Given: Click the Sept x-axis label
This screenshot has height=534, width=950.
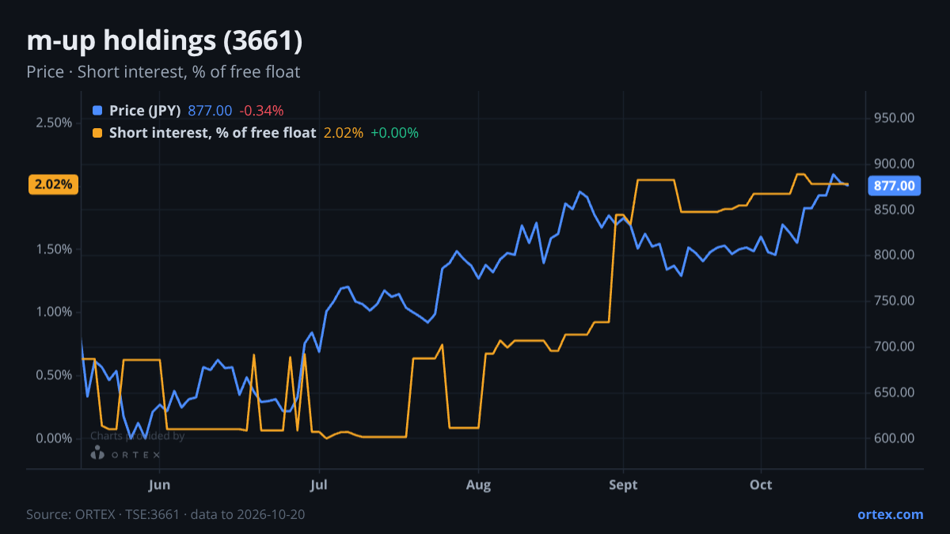Looking at the screenshot, I should tap(624, 484).
